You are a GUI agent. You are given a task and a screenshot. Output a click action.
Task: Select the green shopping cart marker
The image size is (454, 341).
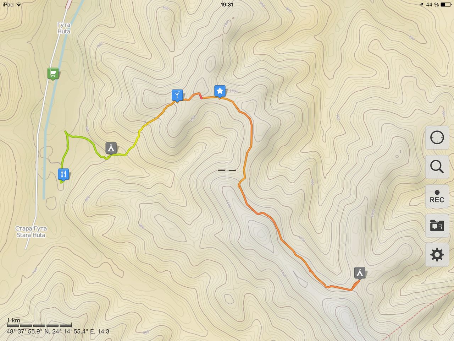point(53,74)
